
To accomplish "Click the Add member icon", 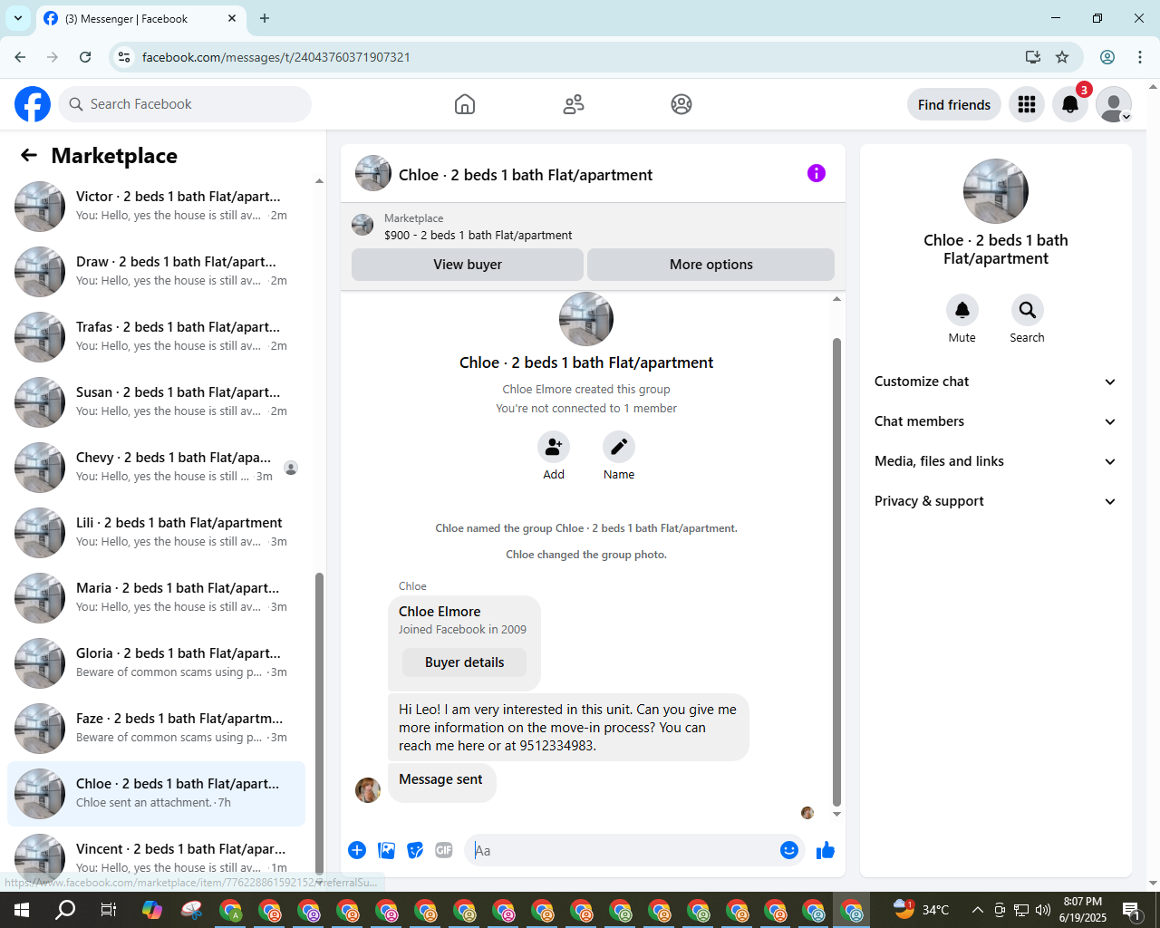I will pyautogui.click(x=554, y=447).
